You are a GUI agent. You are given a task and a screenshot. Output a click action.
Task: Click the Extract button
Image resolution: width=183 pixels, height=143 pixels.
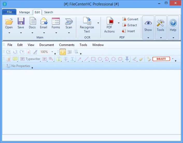click(130, 25)
